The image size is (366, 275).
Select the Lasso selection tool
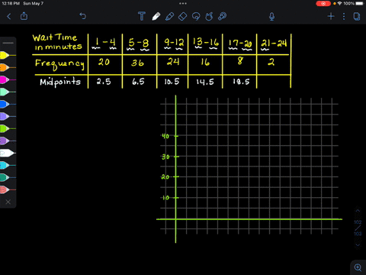click(x=196, y=17)
